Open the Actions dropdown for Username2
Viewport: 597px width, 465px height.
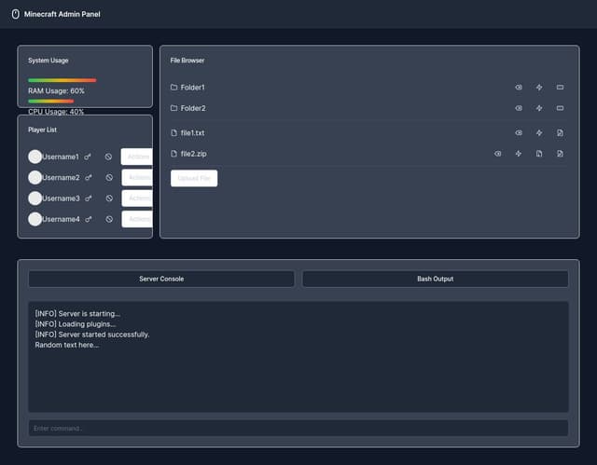pos(137,178)
